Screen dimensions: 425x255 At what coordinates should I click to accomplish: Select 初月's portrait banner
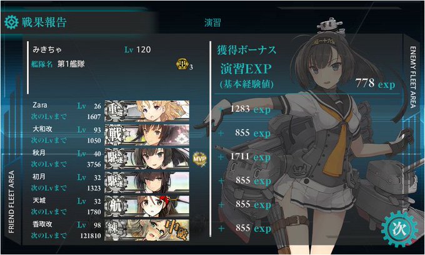(x=147, y=182)
